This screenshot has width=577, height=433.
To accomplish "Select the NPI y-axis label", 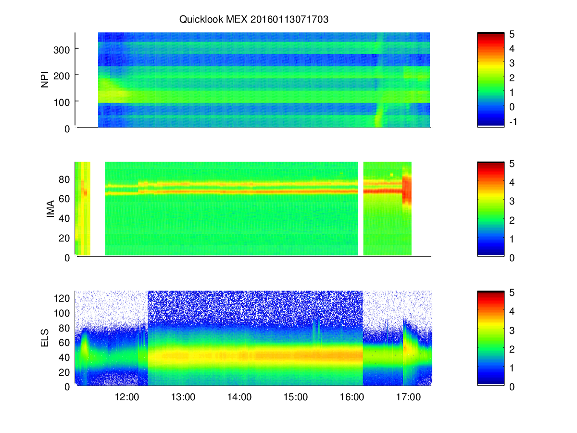I will click(45, 80).
